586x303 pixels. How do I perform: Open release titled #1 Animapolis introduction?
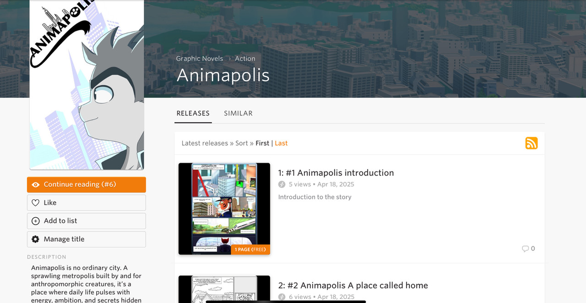[336, 173]
